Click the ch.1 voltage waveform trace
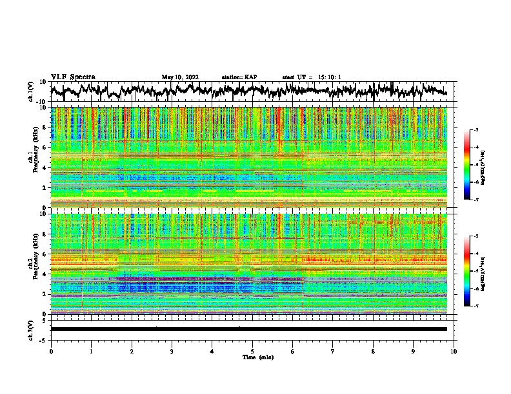Screen dimensions: 511x394 coord(249,91)
